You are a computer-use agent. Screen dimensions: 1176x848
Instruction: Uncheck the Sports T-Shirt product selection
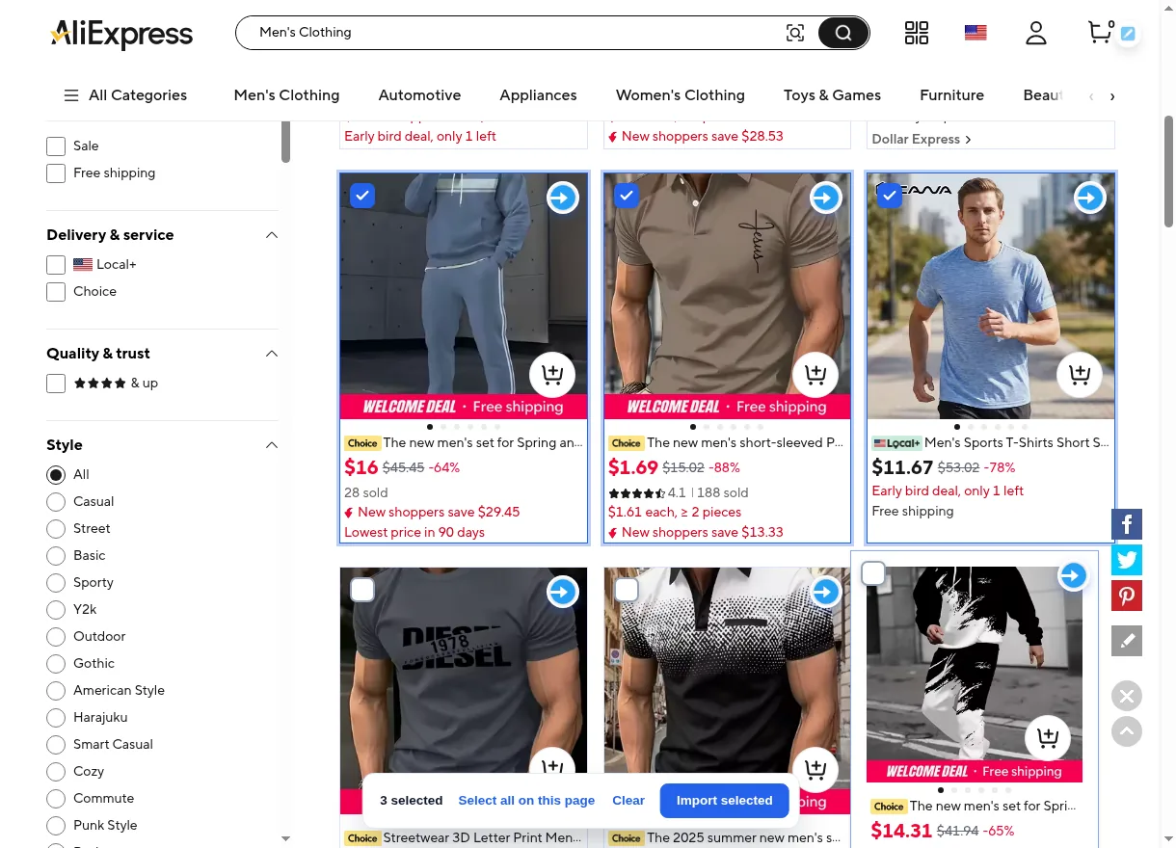(890, 196)
